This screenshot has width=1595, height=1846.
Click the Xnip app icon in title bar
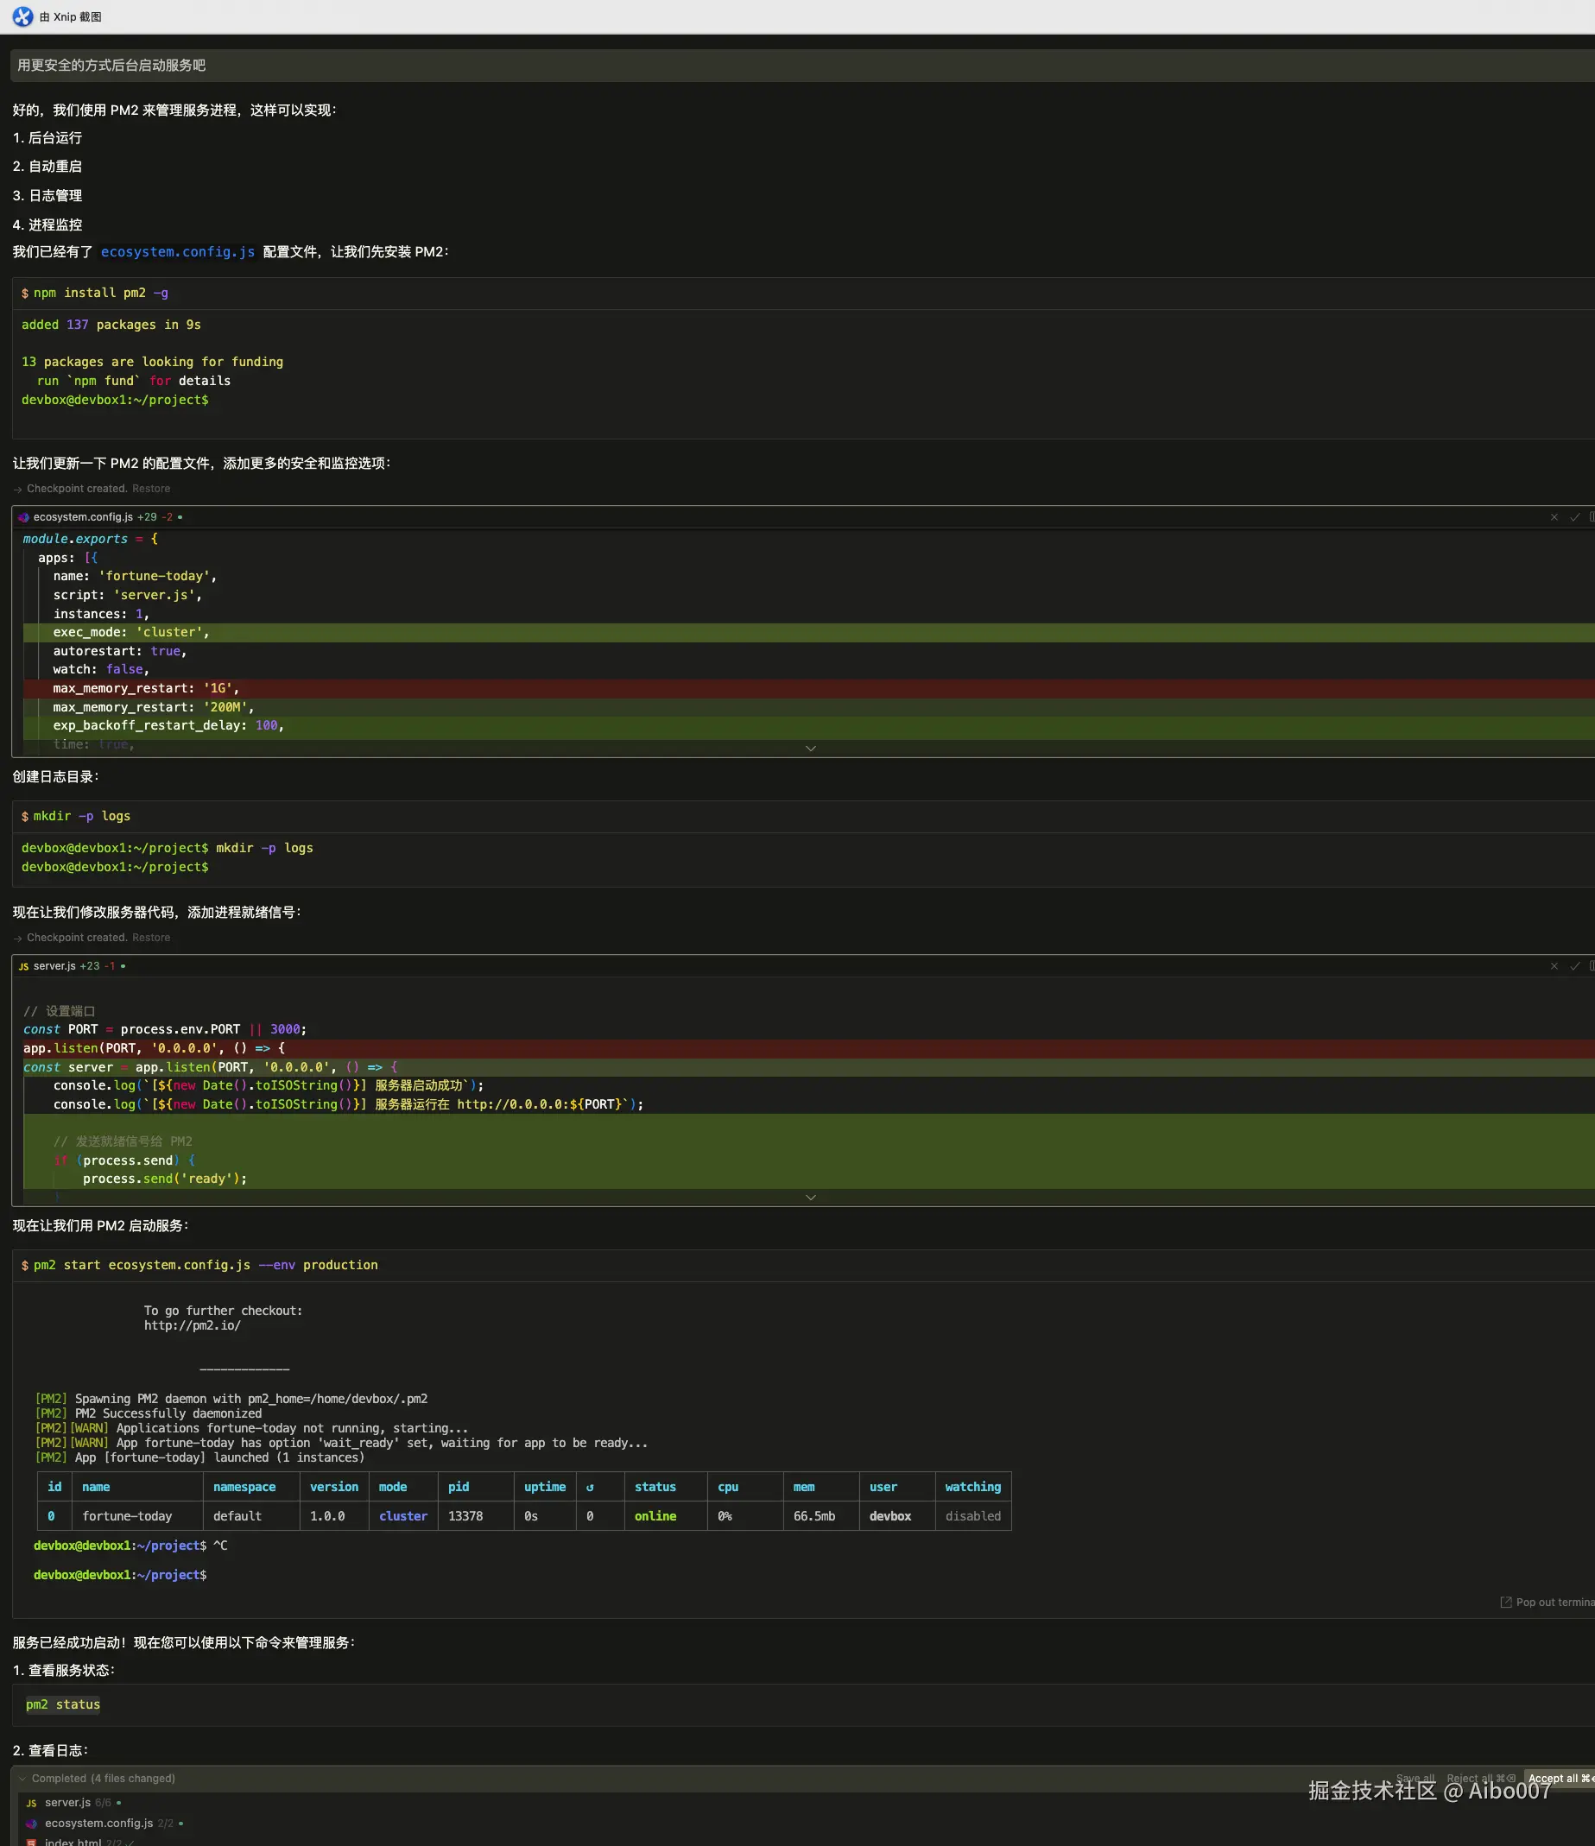(x=22, y=17)
